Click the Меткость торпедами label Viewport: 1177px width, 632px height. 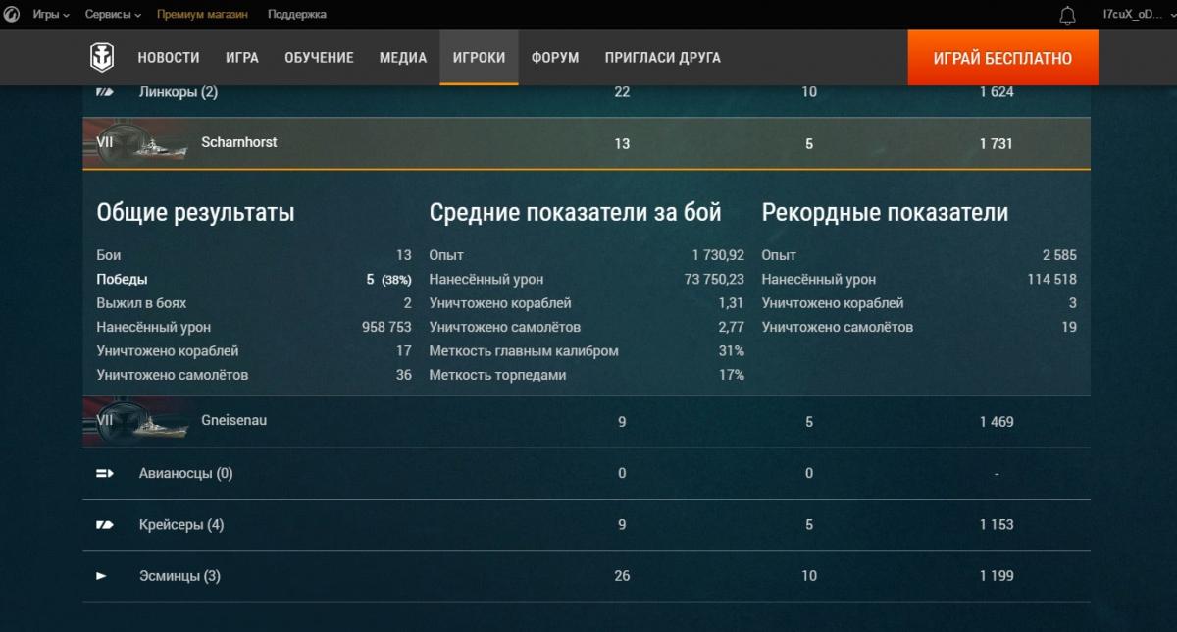[497, 375]
